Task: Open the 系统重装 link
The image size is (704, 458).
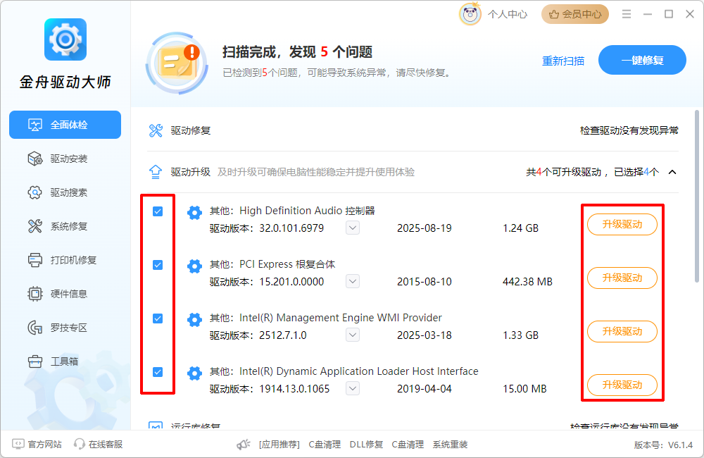Action: (x=451, y=445)
